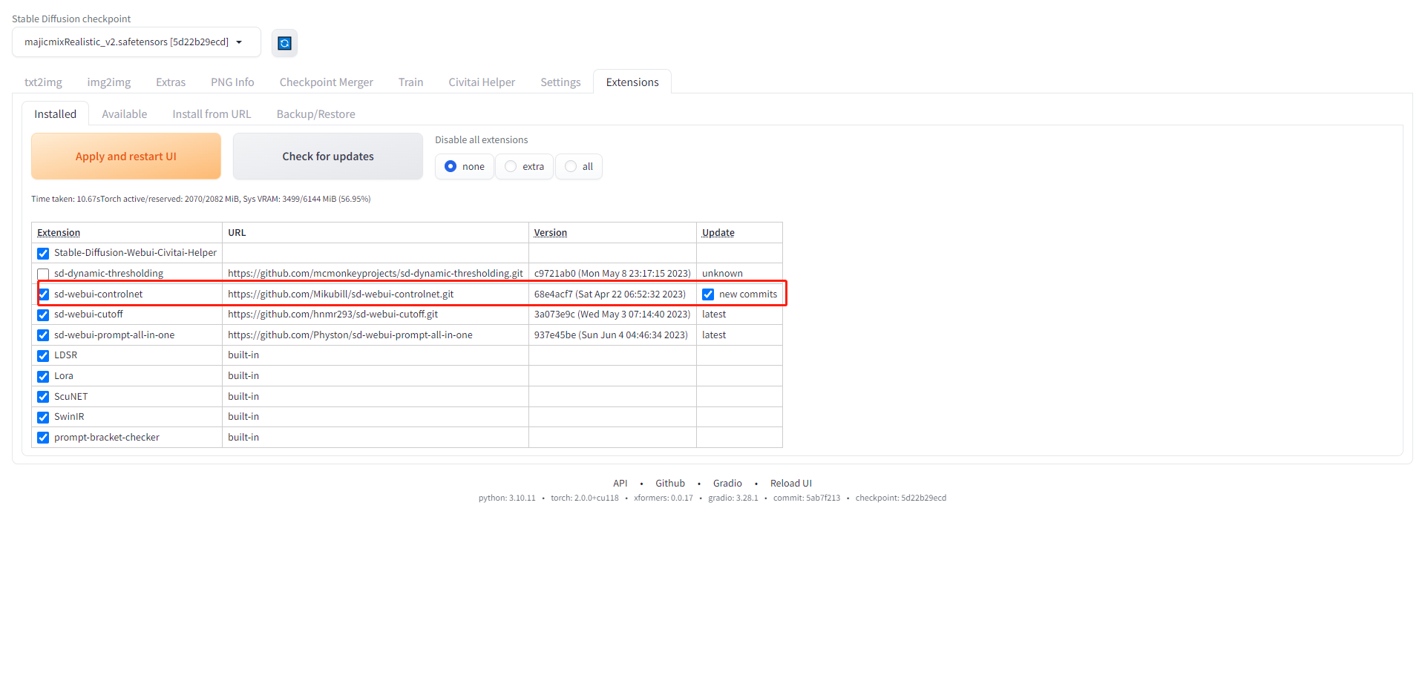Select the 'extra' disable extensions option

coord(511,167)
